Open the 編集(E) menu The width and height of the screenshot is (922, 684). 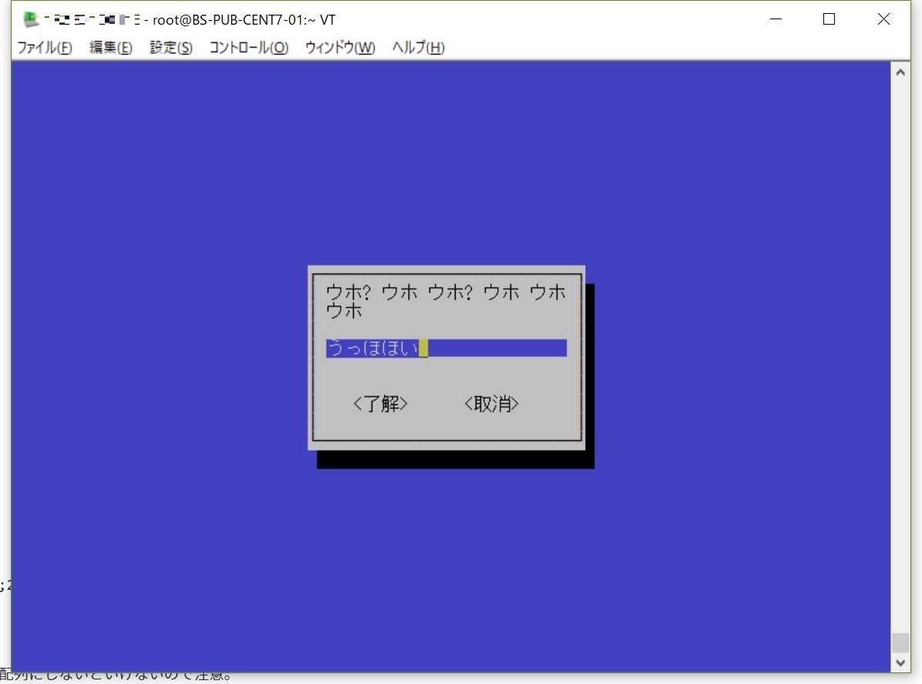tap(111, 48)
